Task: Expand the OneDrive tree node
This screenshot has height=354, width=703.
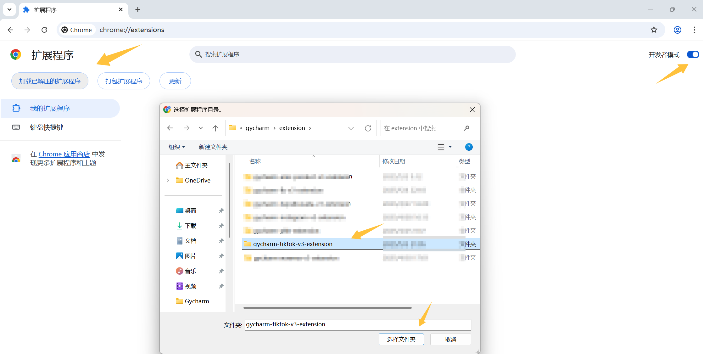Action: (168, 180)
